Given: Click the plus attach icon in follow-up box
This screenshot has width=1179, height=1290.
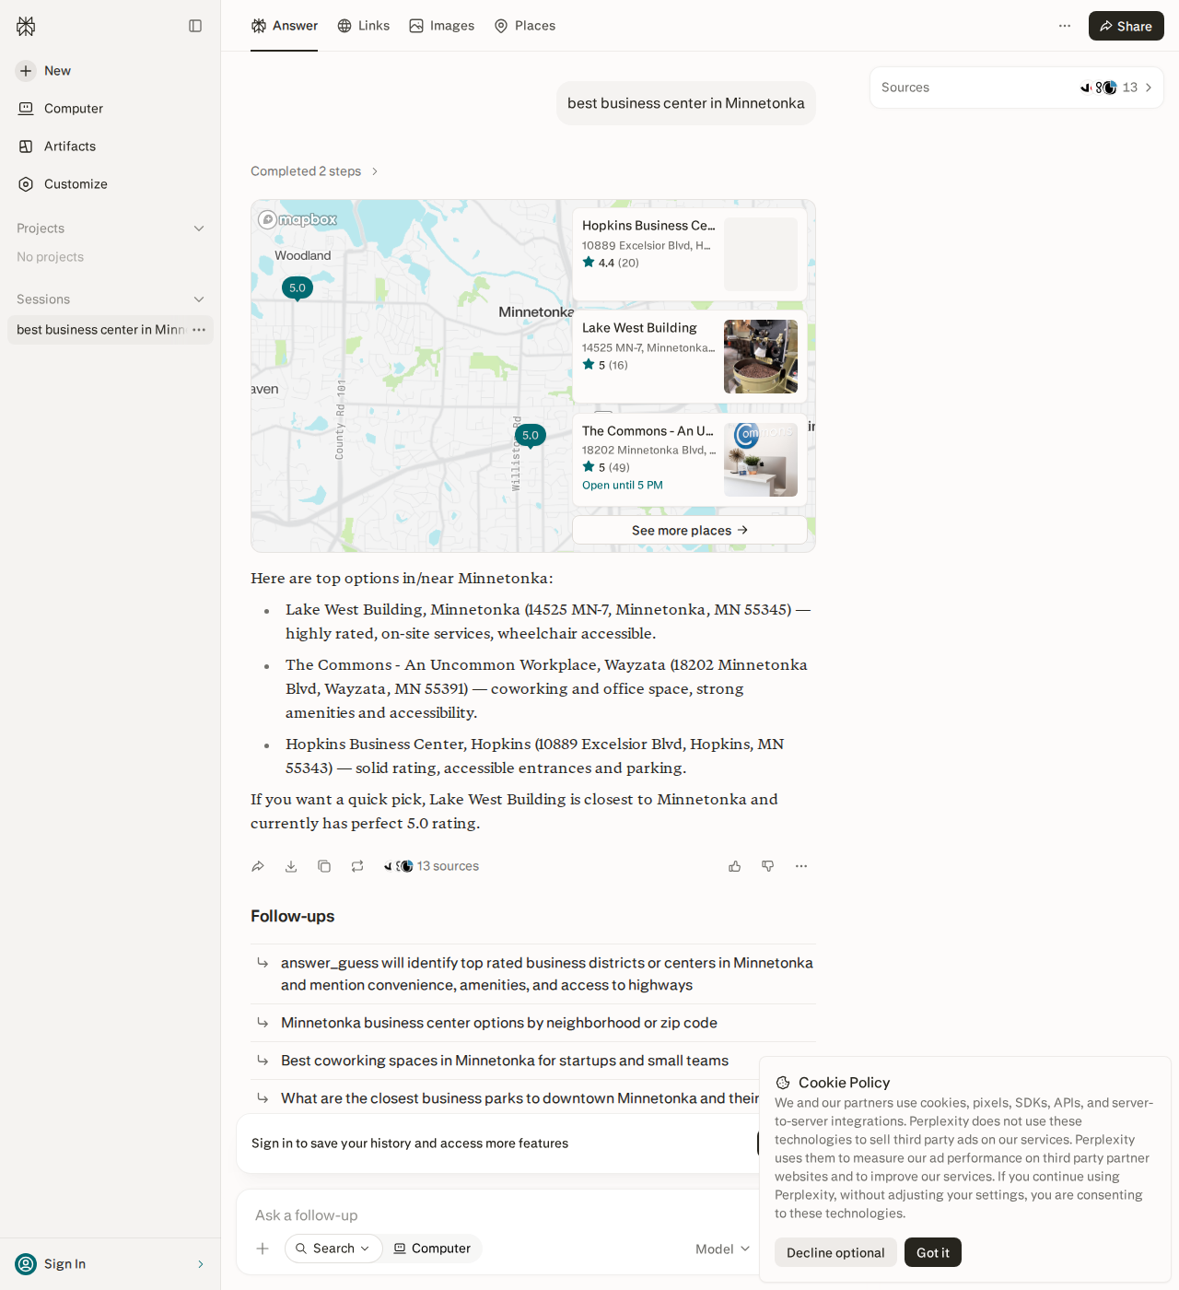Looking at the screenshot, I should coord(263,1249).
